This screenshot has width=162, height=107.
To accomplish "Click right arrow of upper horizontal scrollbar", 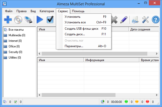I will (157, 53).
